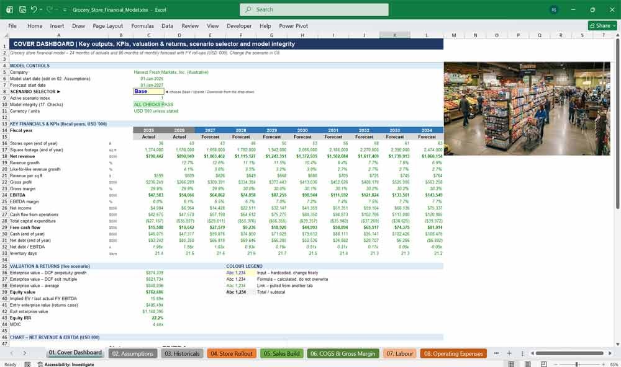Open the Power Pivot ribbon tab
The height and width of the screenshot is (367, 621).
pos(294,25)
